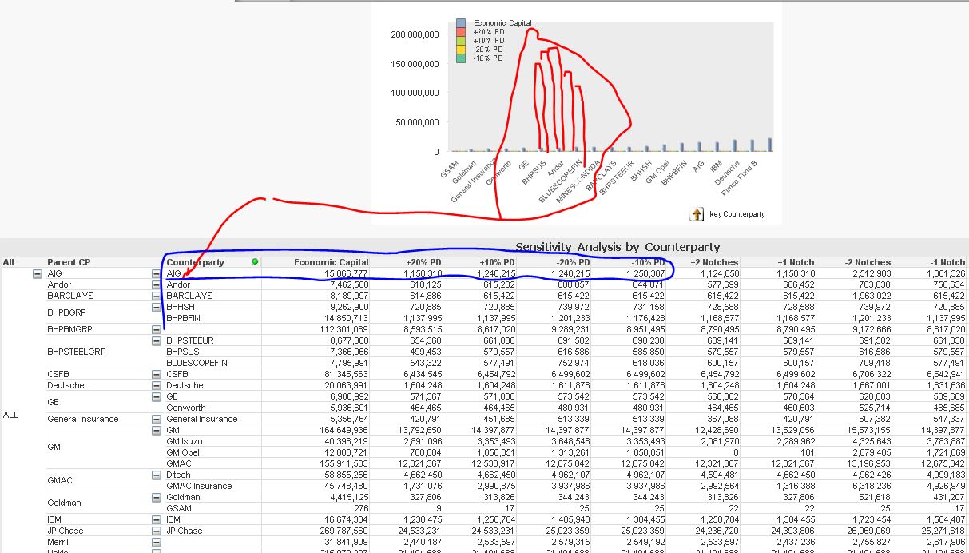969x553 pixels.
Task: Select BHPBFIN in the Counterparty column
Action: [x=184, y=318]
